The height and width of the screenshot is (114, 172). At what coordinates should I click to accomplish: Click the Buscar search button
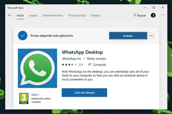139,15
